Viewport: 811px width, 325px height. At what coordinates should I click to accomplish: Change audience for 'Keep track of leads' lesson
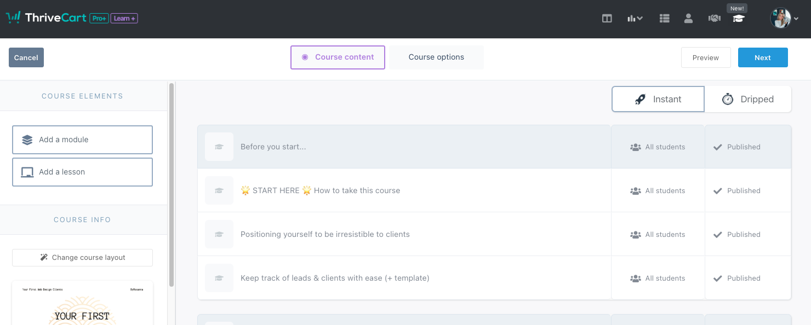pyautogui.click(x=658, y=278)
